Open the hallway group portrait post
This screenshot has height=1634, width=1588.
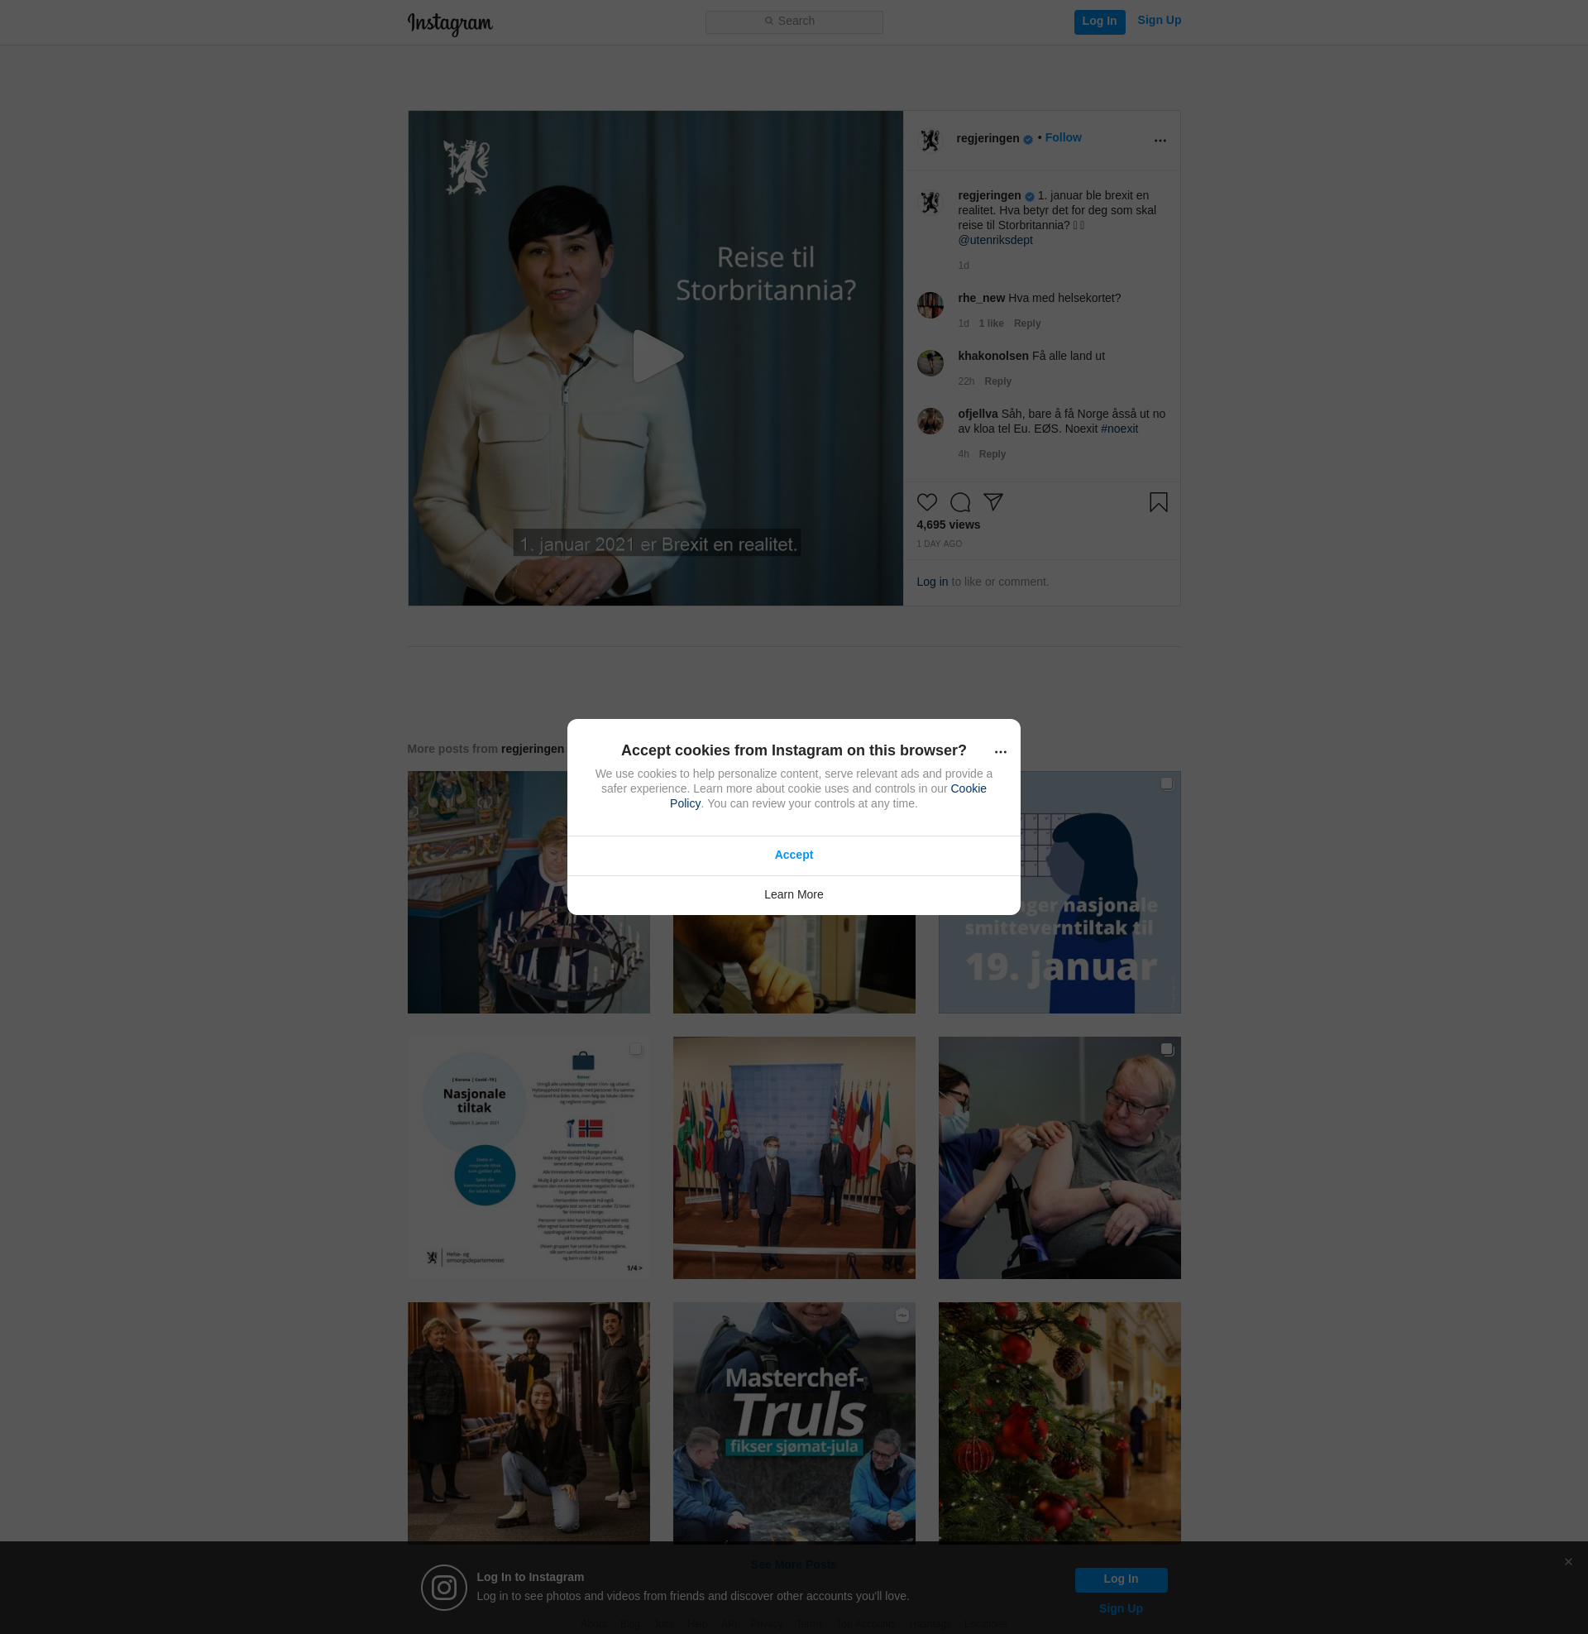point(528,1422)
